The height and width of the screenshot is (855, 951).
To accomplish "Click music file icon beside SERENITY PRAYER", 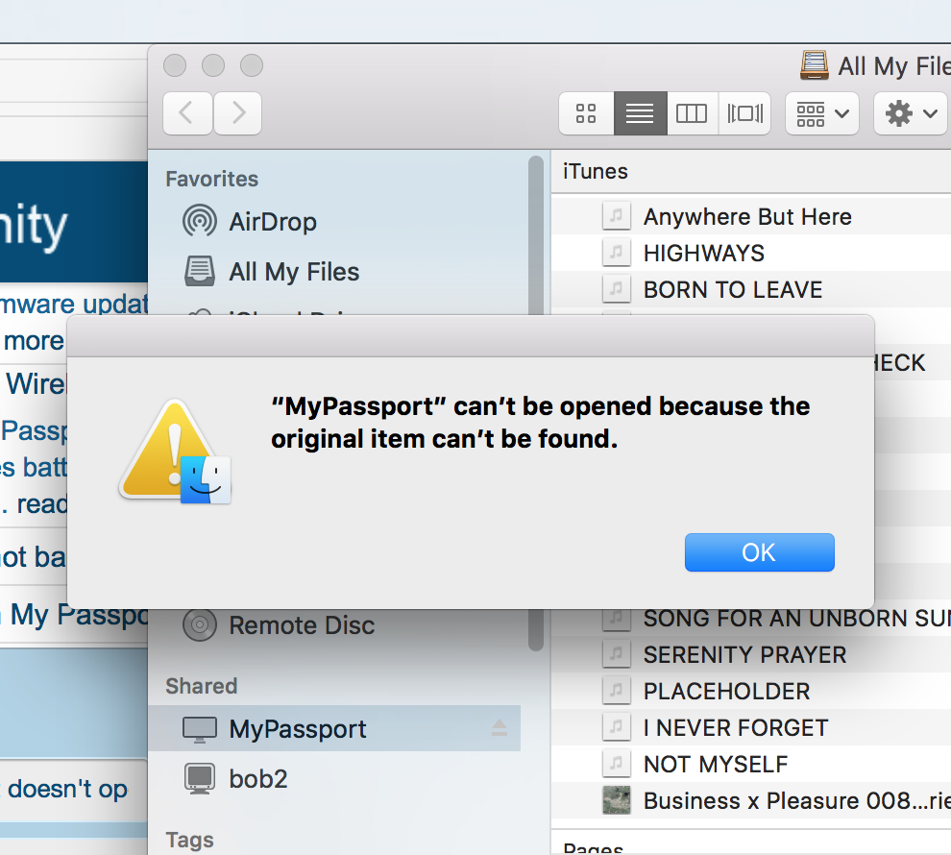I will [616, 653].
